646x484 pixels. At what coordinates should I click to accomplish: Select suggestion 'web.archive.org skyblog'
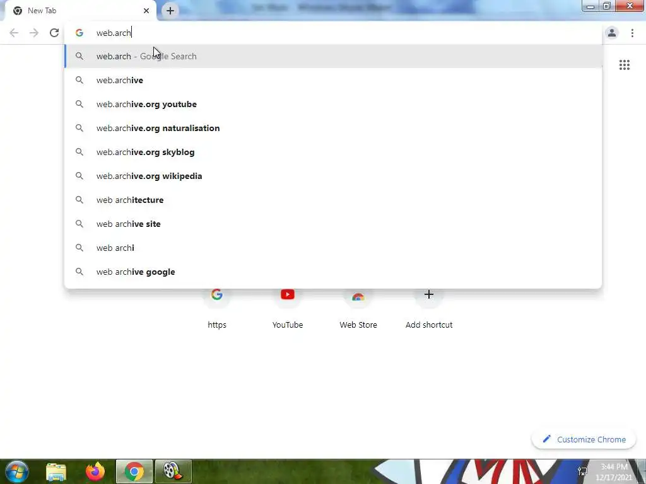tap(333, 152)
